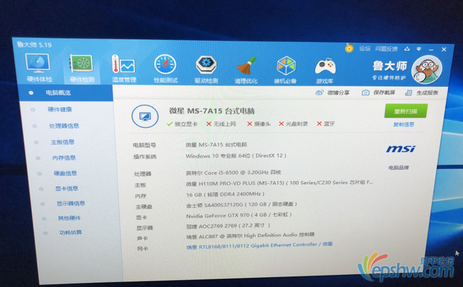Image resolution: width=463 pixels, height=287 pixels.
Task: Click the ALC887 audio value
Action: 251,235
